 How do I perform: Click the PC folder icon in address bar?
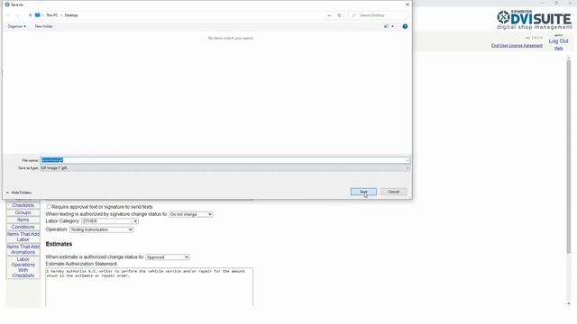click(x=38, y=15)
